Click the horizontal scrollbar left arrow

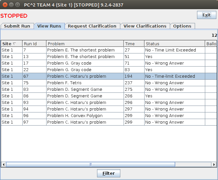(x=4, y=165)
